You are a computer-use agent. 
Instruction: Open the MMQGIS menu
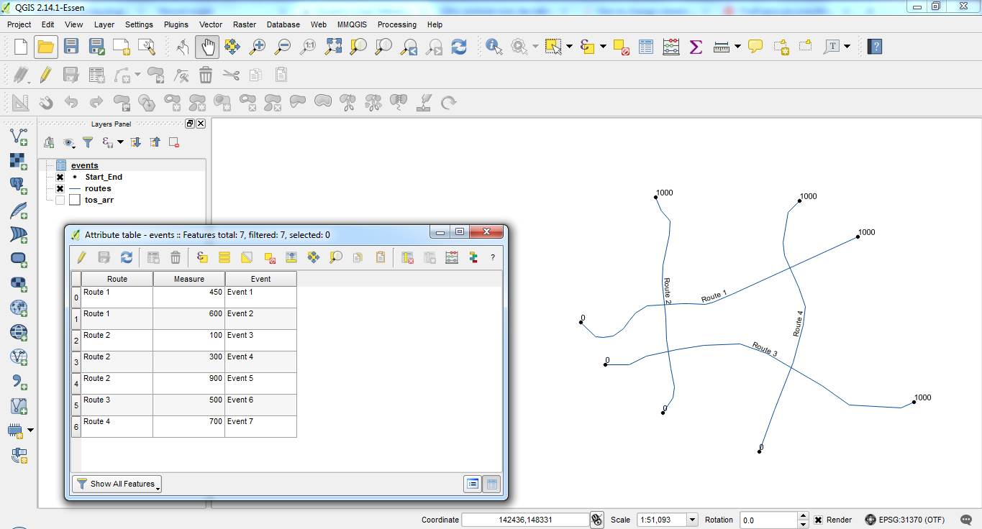353,24
